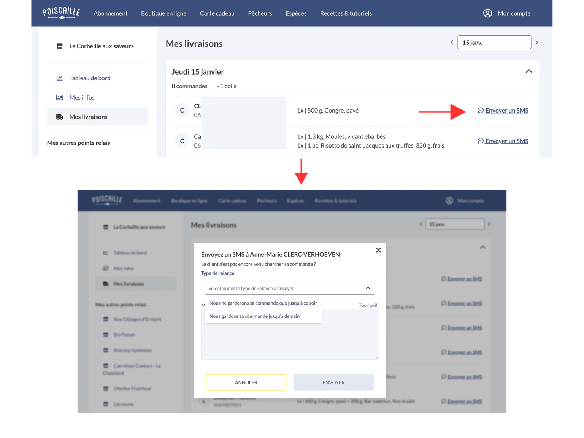Open Carte cadeau in the upper screenshot's navigation bar

pos(217,13)
